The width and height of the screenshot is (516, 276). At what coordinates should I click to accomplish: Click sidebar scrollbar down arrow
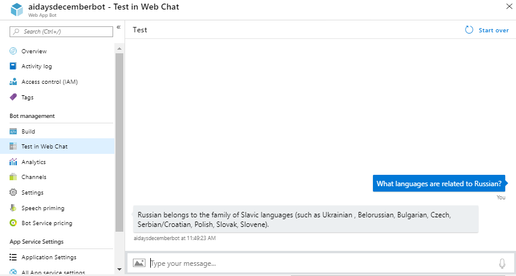tap(120, 269)
